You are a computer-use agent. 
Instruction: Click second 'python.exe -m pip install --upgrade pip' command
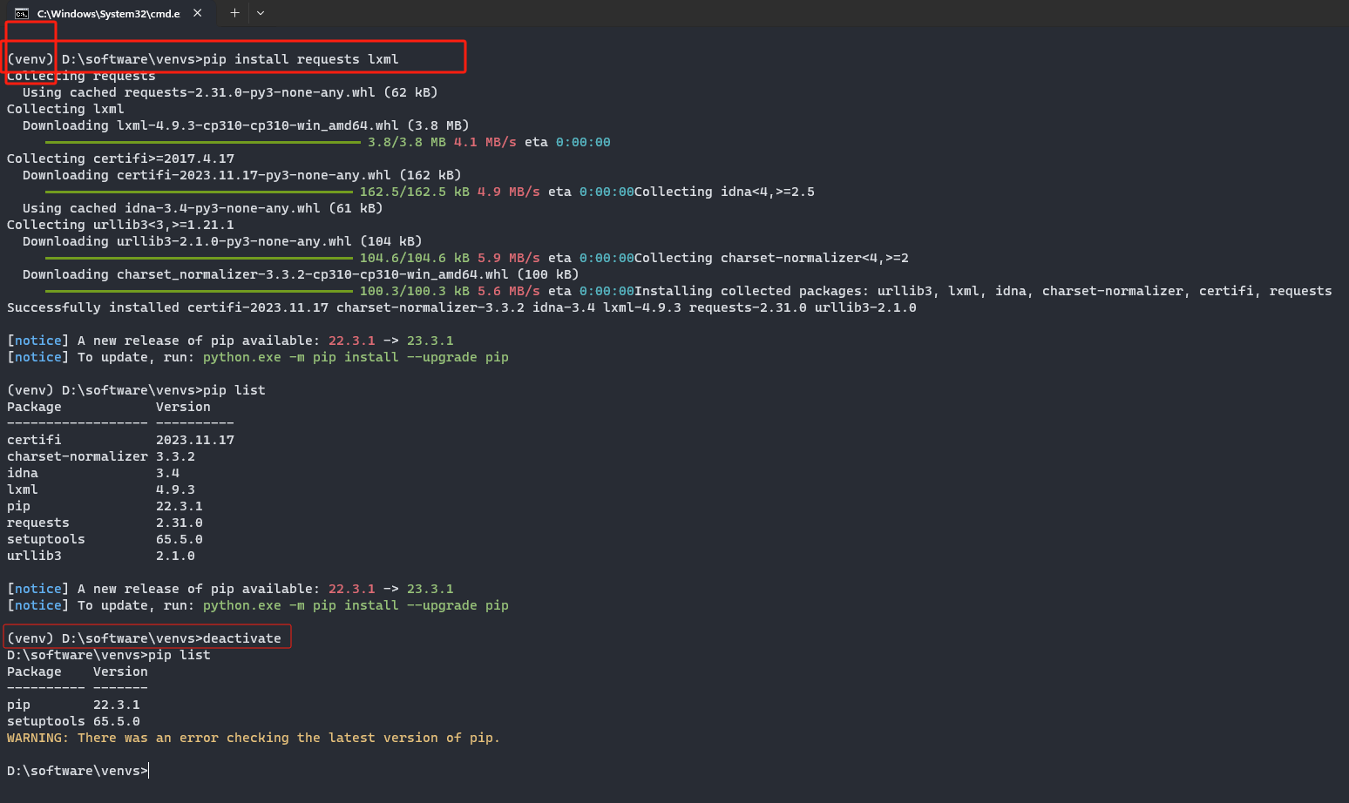click(x=356, y=605)
